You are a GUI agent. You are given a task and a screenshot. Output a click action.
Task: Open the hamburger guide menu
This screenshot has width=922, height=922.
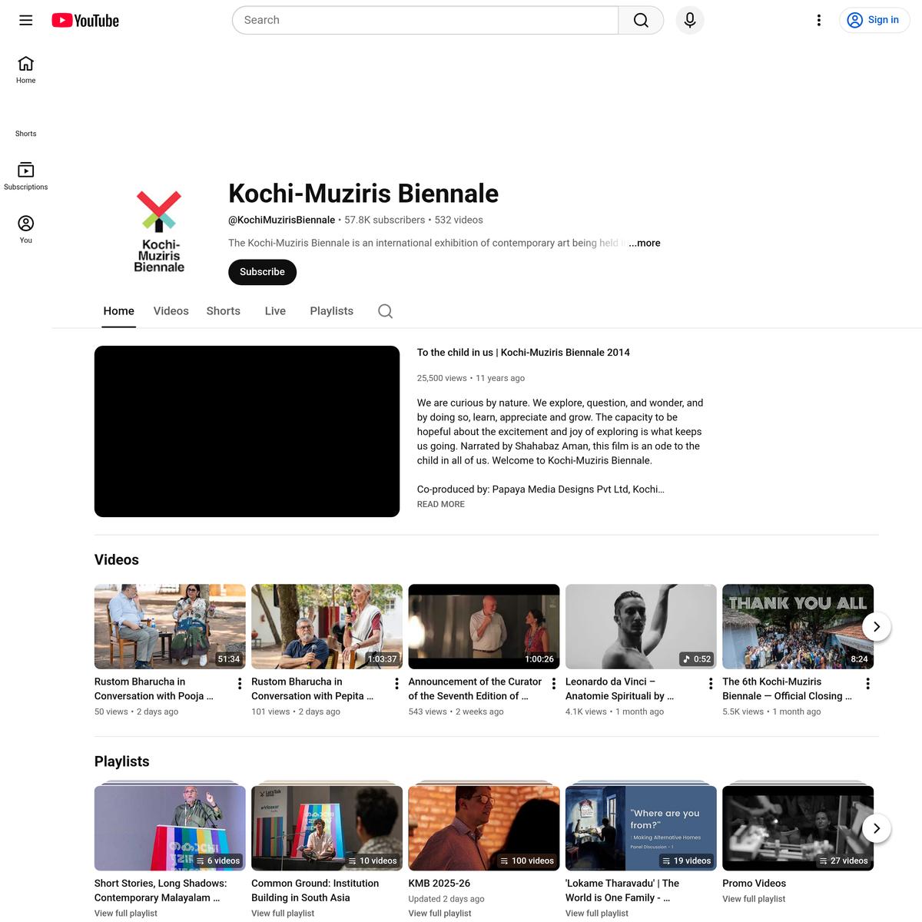coord(26,21)
